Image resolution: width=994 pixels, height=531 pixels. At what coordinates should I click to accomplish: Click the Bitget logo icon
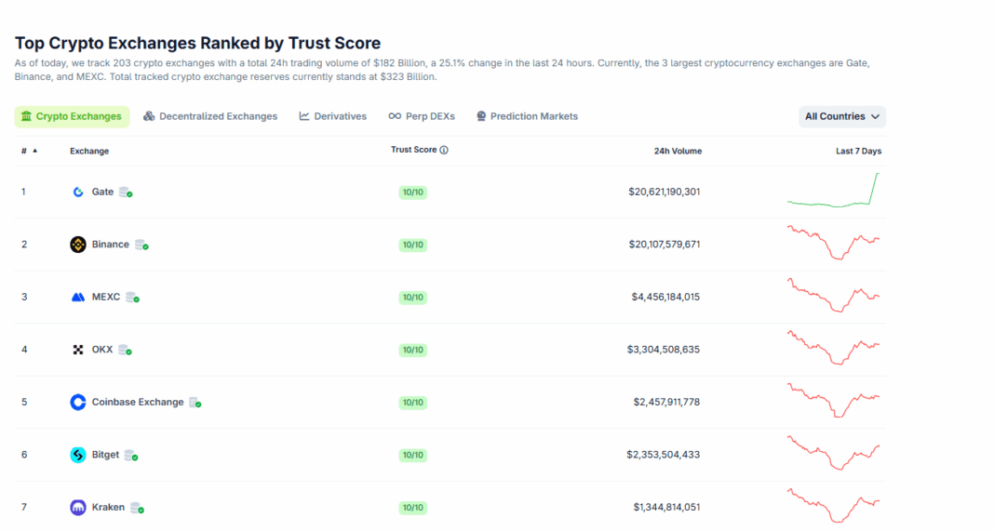(78, 455)
